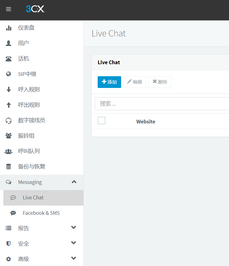
Task: Click the hamburger menu icon
Action: click(x=8, y=9)
